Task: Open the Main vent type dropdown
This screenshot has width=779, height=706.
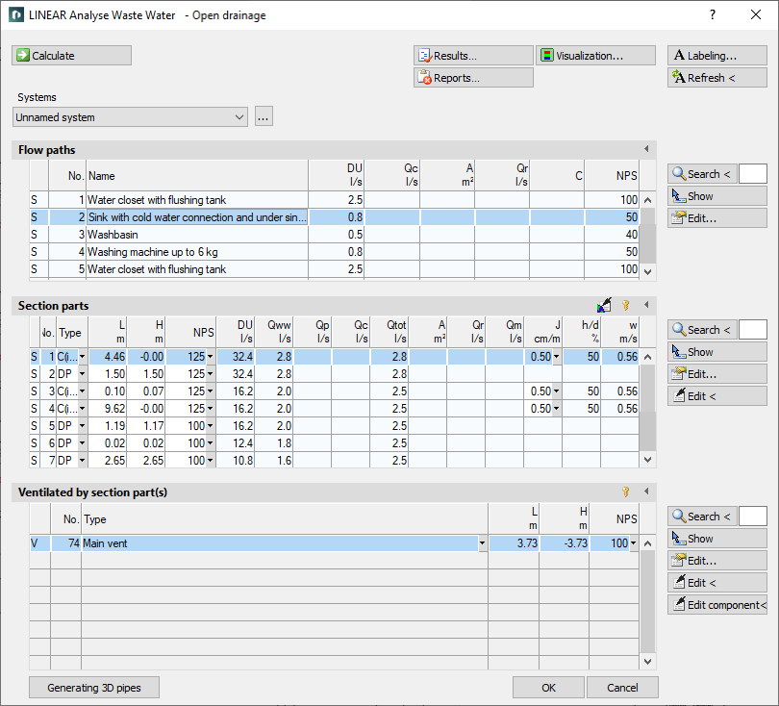Action: [482, 543]
